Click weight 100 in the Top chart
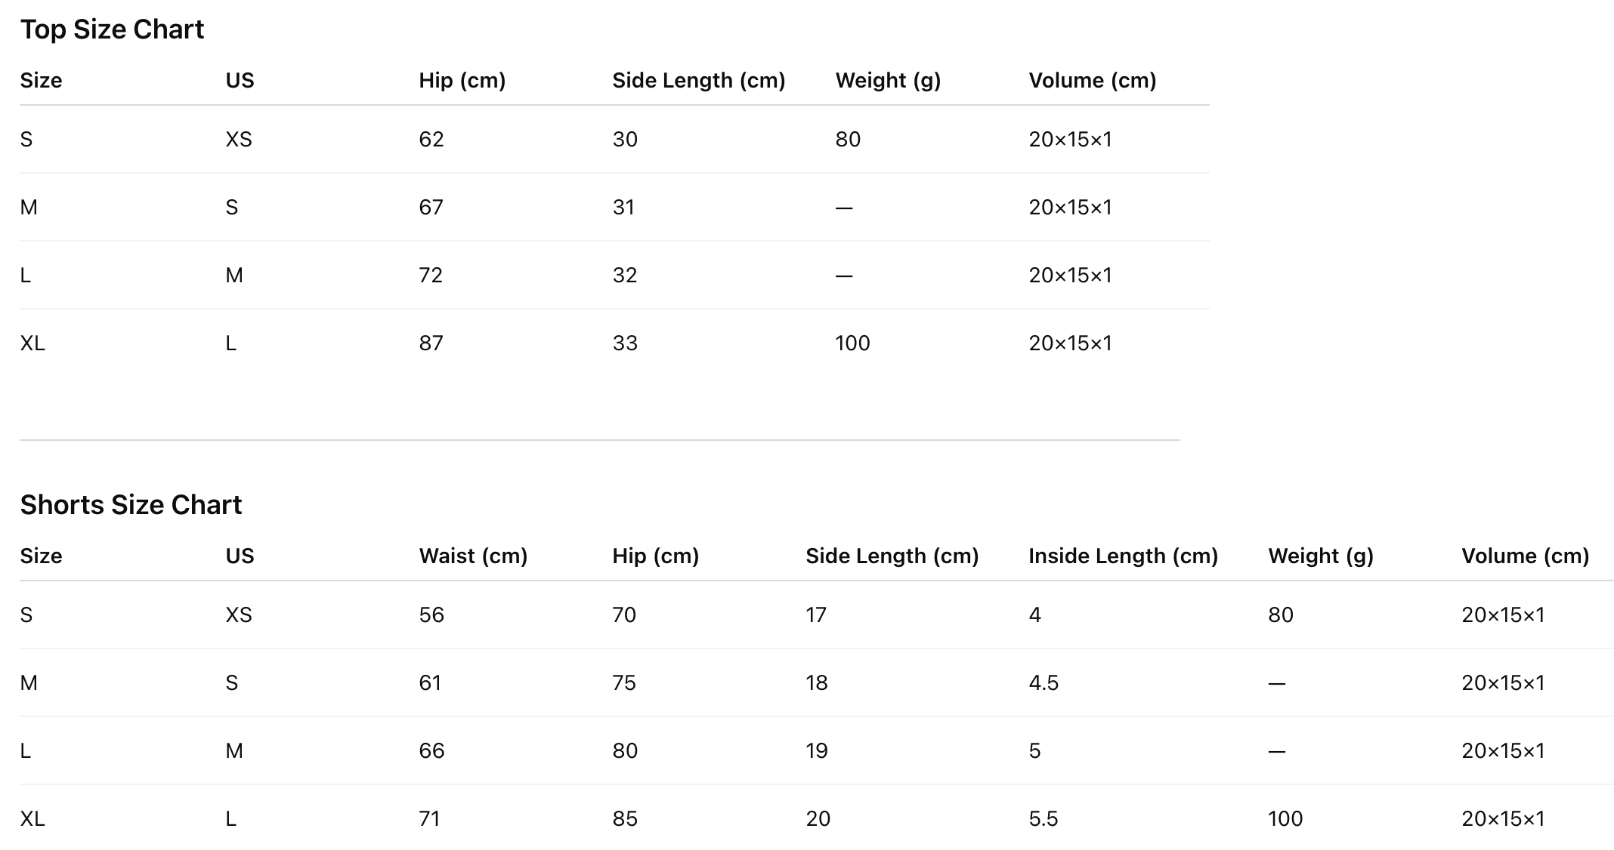 click(852, 343)
